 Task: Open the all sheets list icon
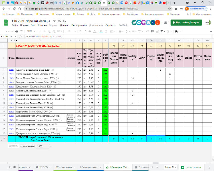(15, 167)
